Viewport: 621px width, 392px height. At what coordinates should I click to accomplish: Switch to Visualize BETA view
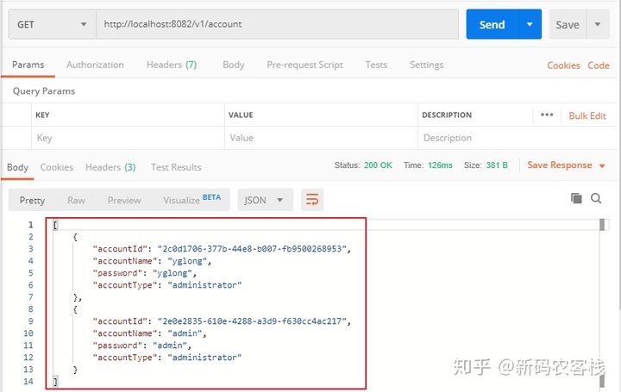192,199
